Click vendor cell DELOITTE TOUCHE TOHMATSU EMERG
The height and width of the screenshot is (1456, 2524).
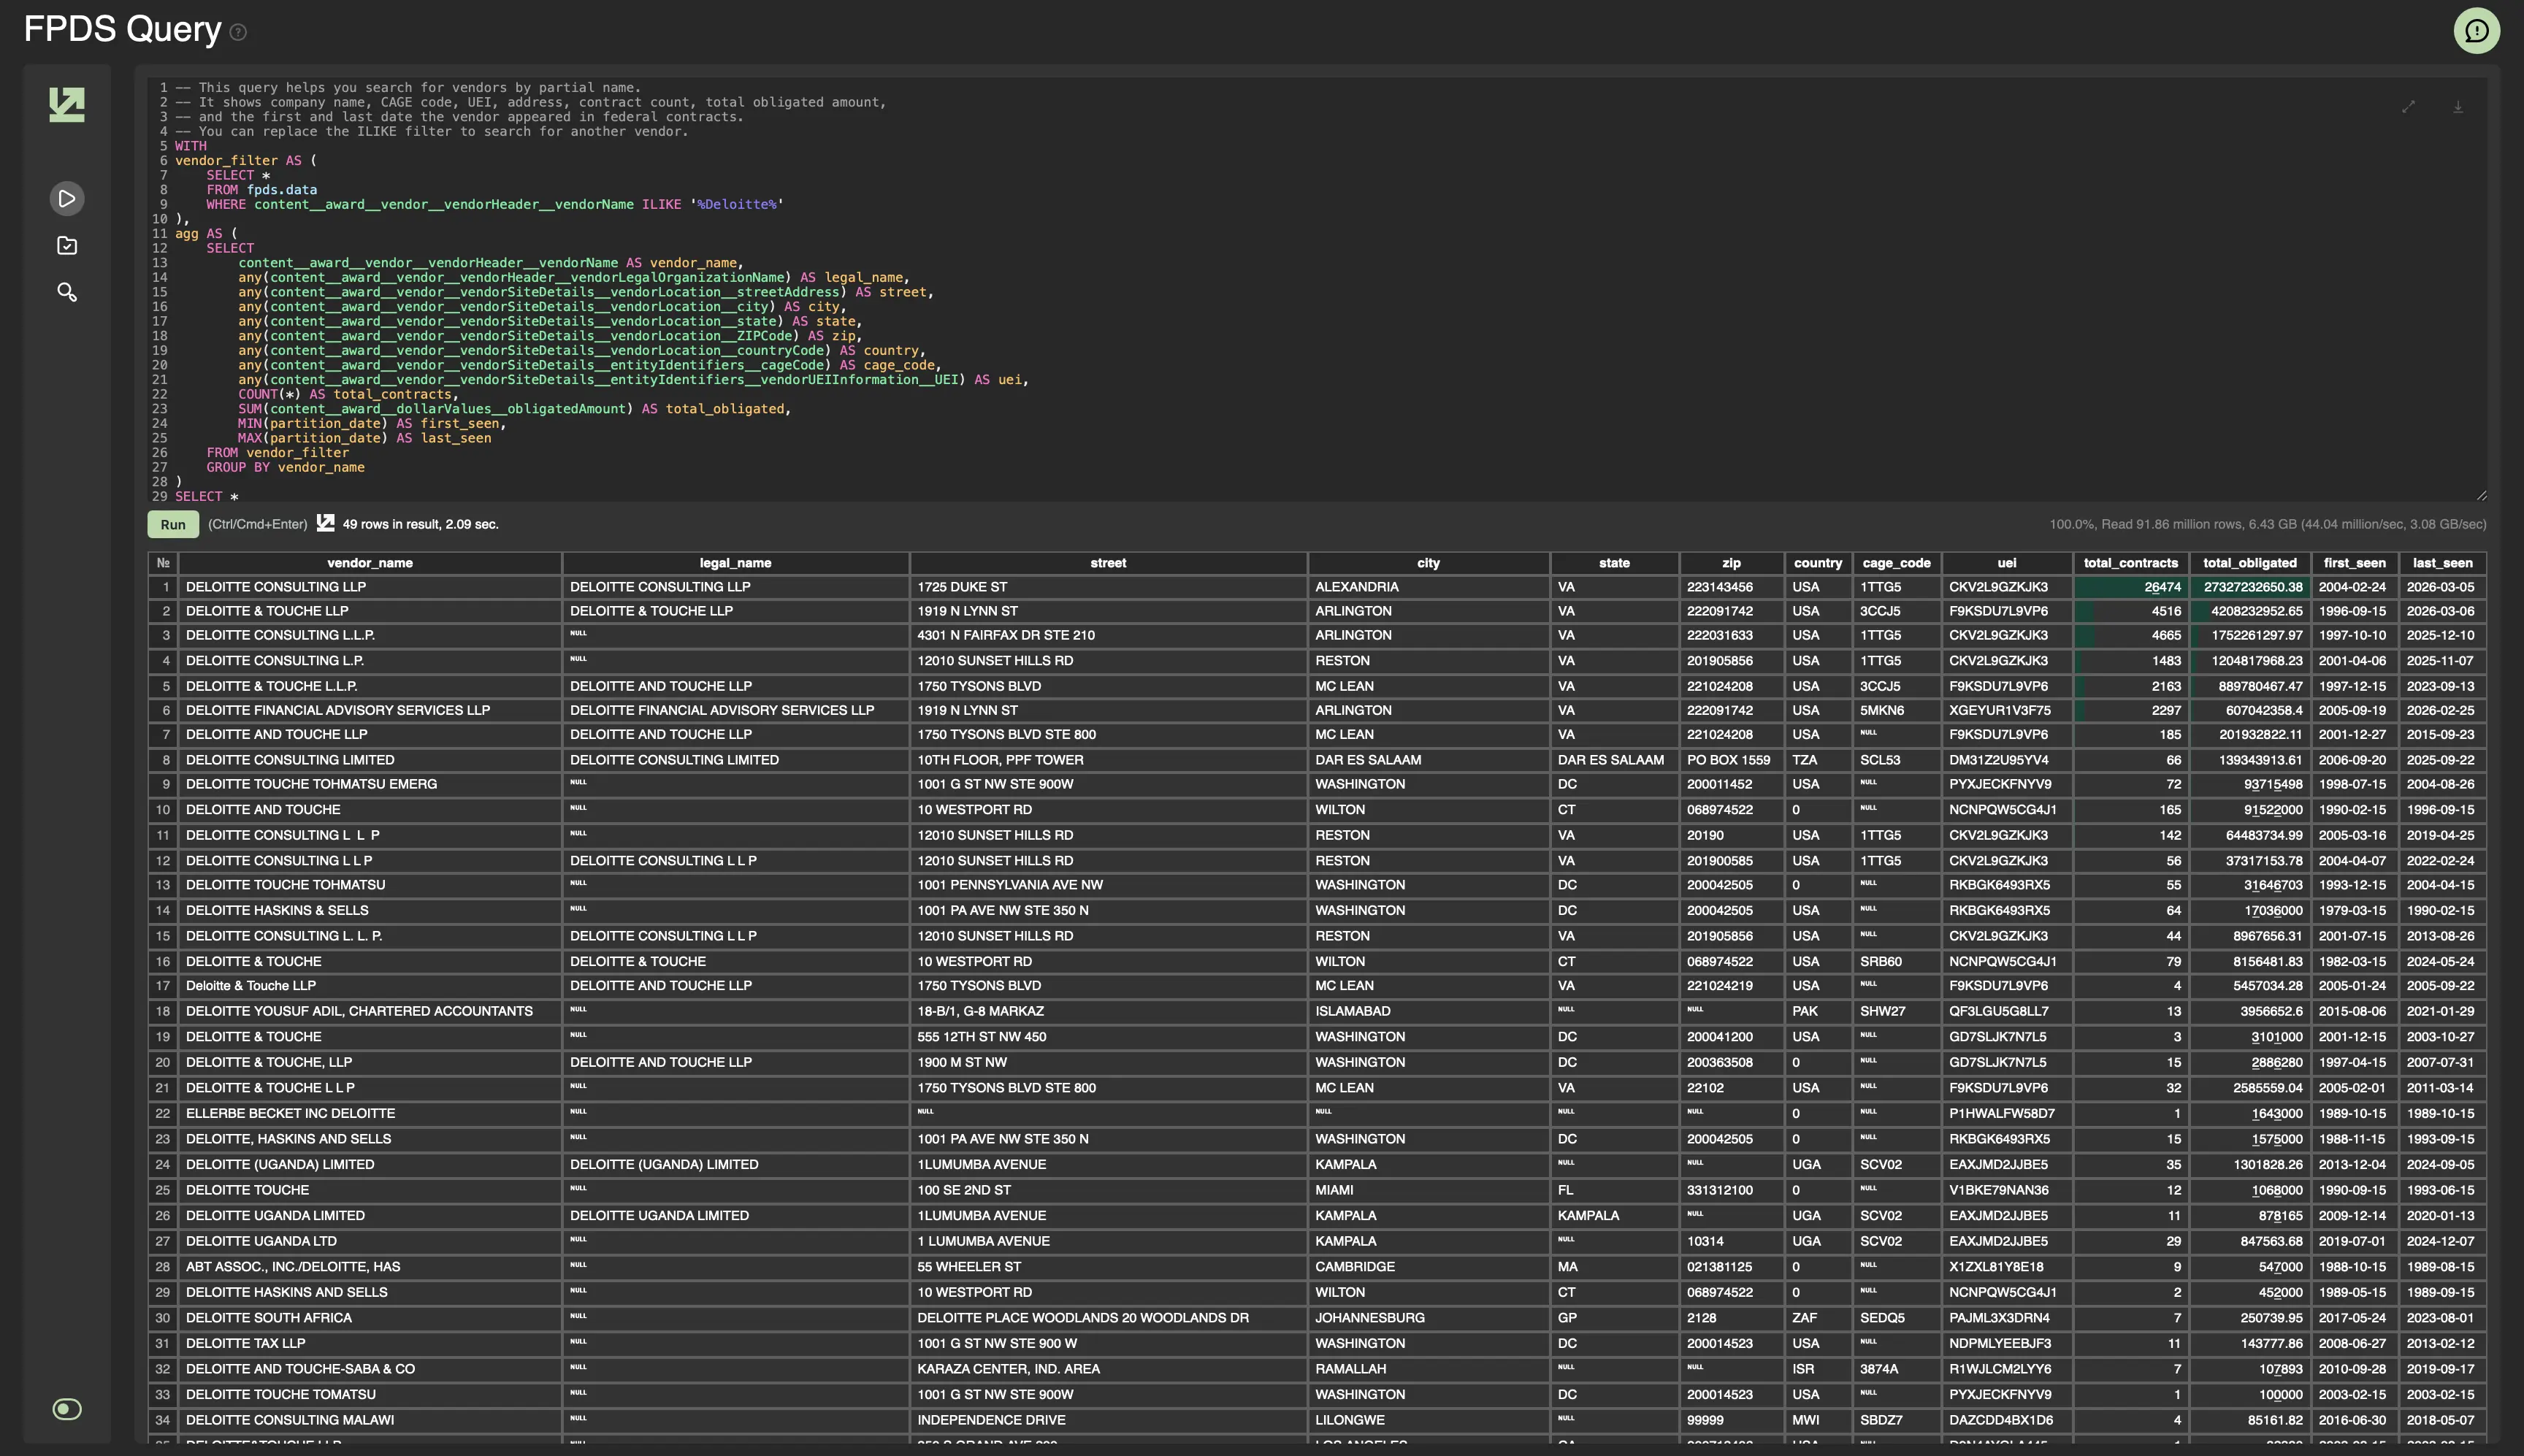click(370, 784)
